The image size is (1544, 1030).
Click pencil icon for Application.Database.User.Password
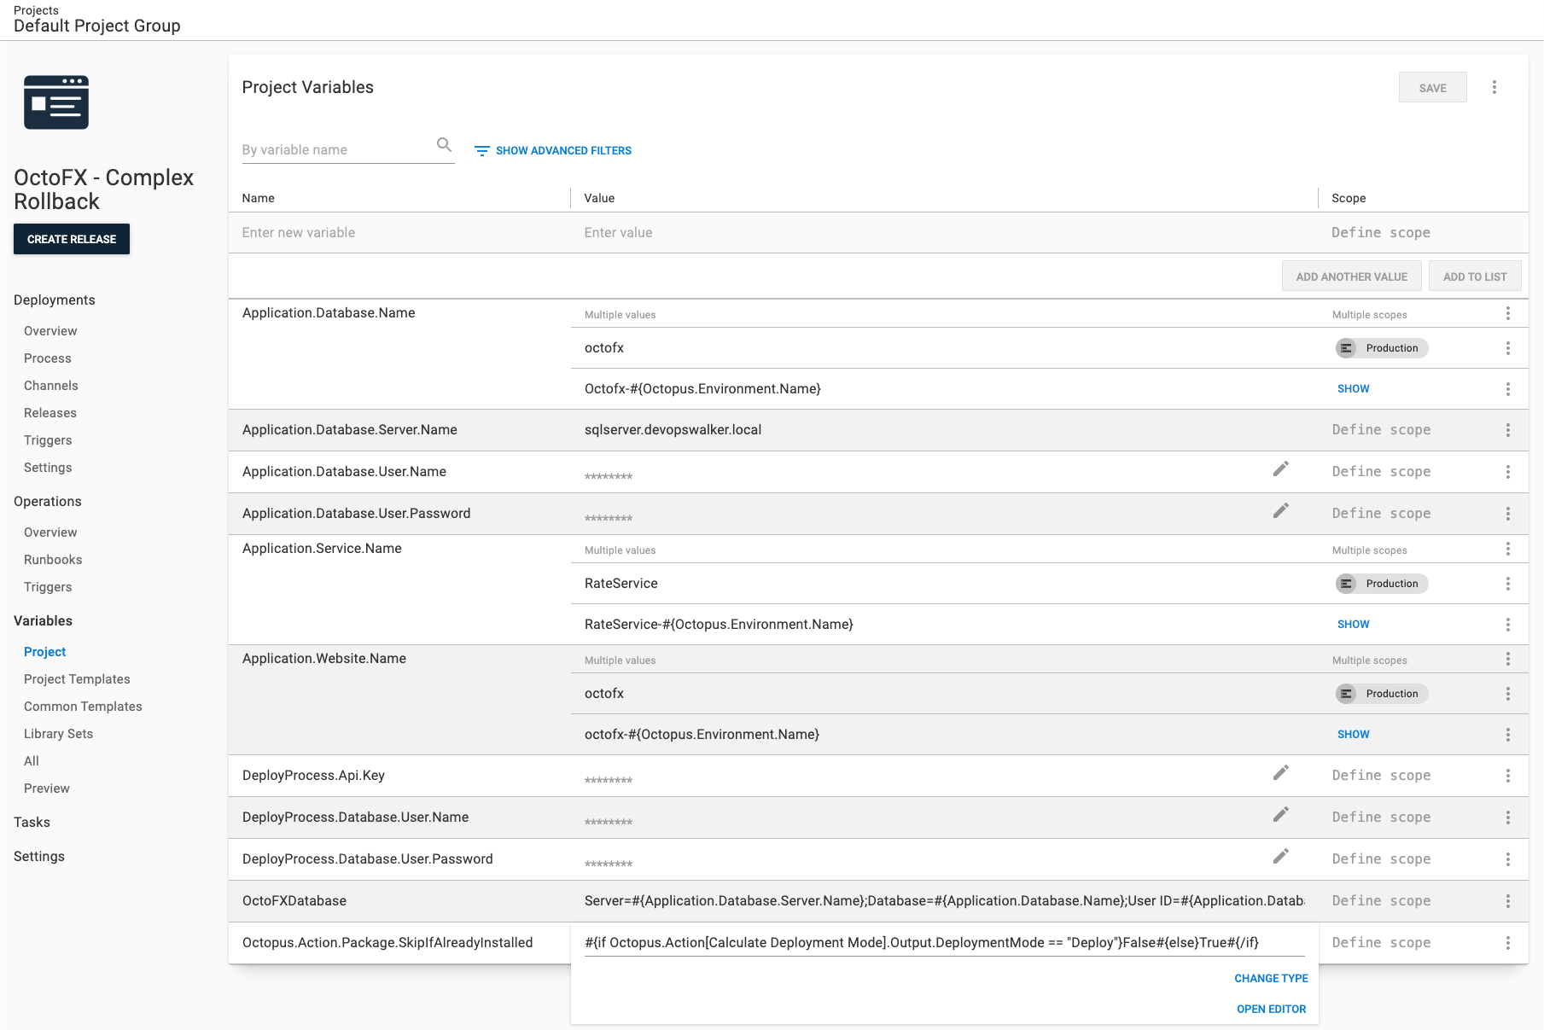click(1280, 511)
